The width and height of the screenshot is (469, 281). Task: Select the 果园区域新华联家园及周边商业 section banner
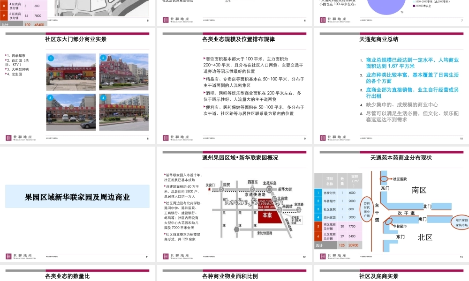[x=77, y=197]
